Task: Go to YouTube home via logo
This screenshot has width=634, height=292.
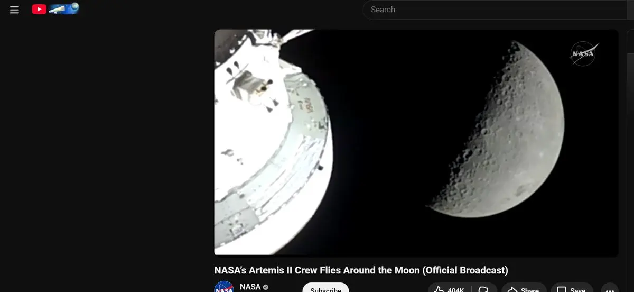Action: 55,9
